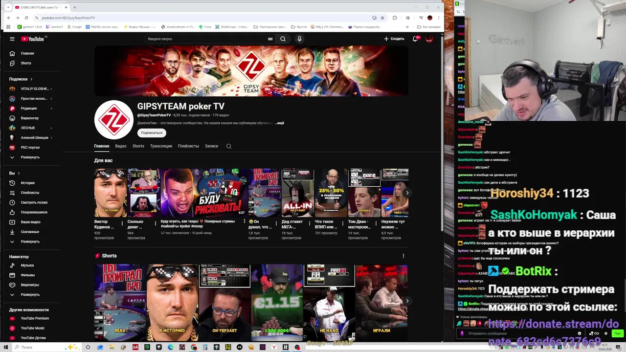The image size is (626, 352).
Task: Expand the Подписки section header chevron
Action: (31, 79)
